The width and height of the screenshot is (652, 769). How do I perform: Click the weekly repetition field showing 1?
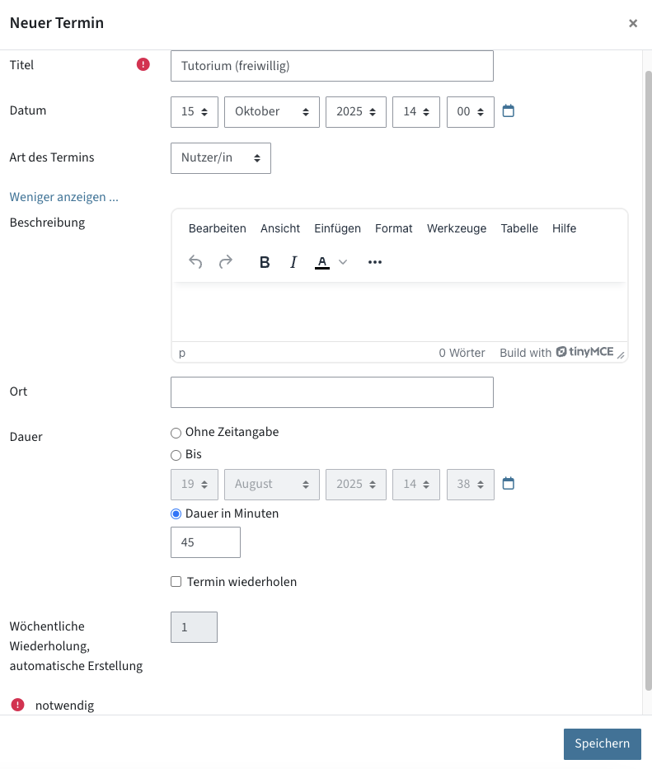click(x=195, y=627)
